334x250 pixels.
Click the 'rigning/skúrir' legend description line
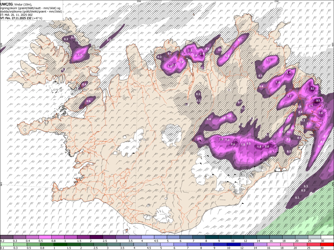tap(31, 8)
